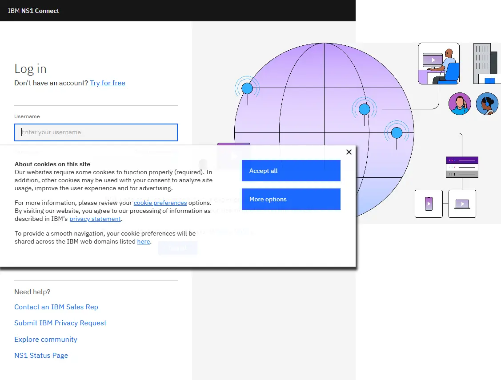
Task: Click the person-at-desk illustration thumbnail
Action: (x=439, y=64)
